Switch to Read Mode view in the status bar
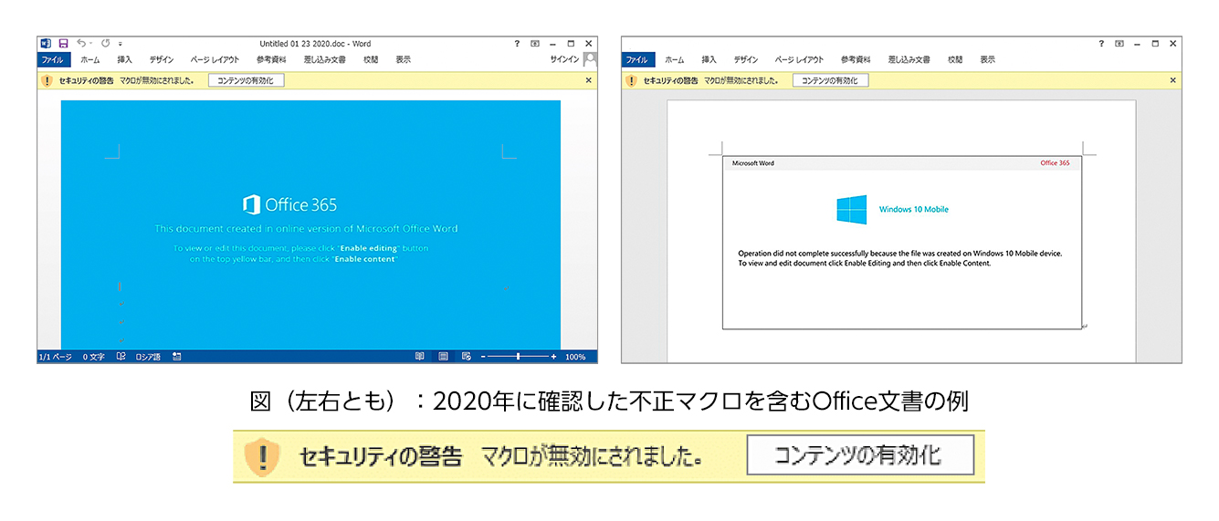 (420, 357)
